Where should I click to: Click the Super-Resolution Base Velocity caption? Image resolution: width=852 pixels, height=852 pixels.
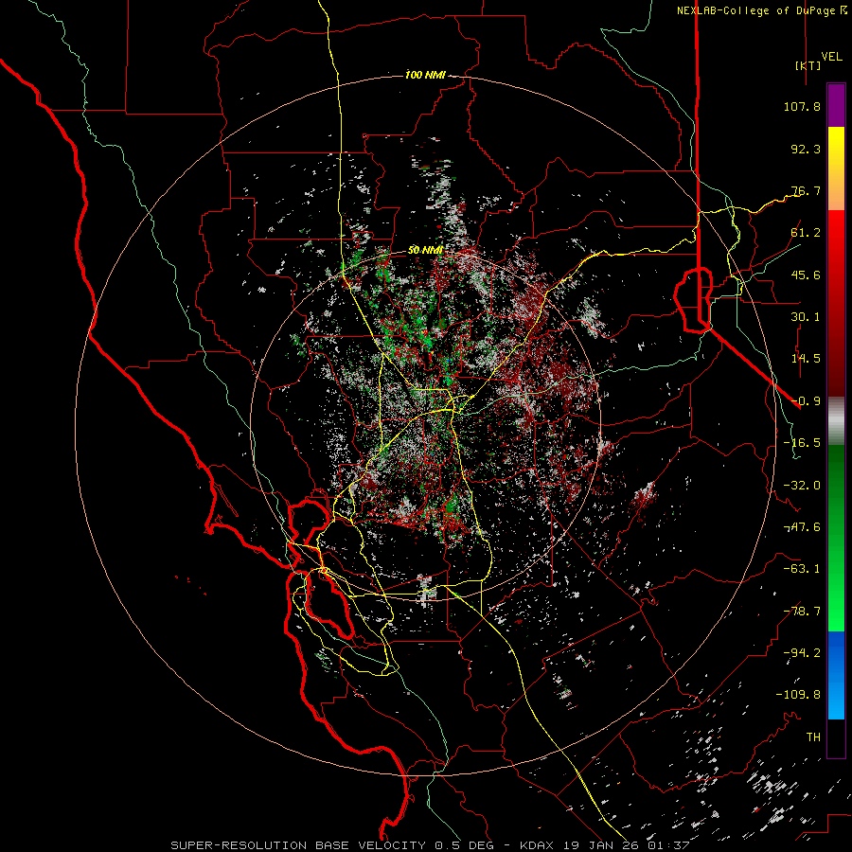point(430,845)
